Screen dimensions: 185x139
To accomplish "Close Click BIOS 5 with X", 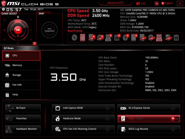I will (180, 3).
